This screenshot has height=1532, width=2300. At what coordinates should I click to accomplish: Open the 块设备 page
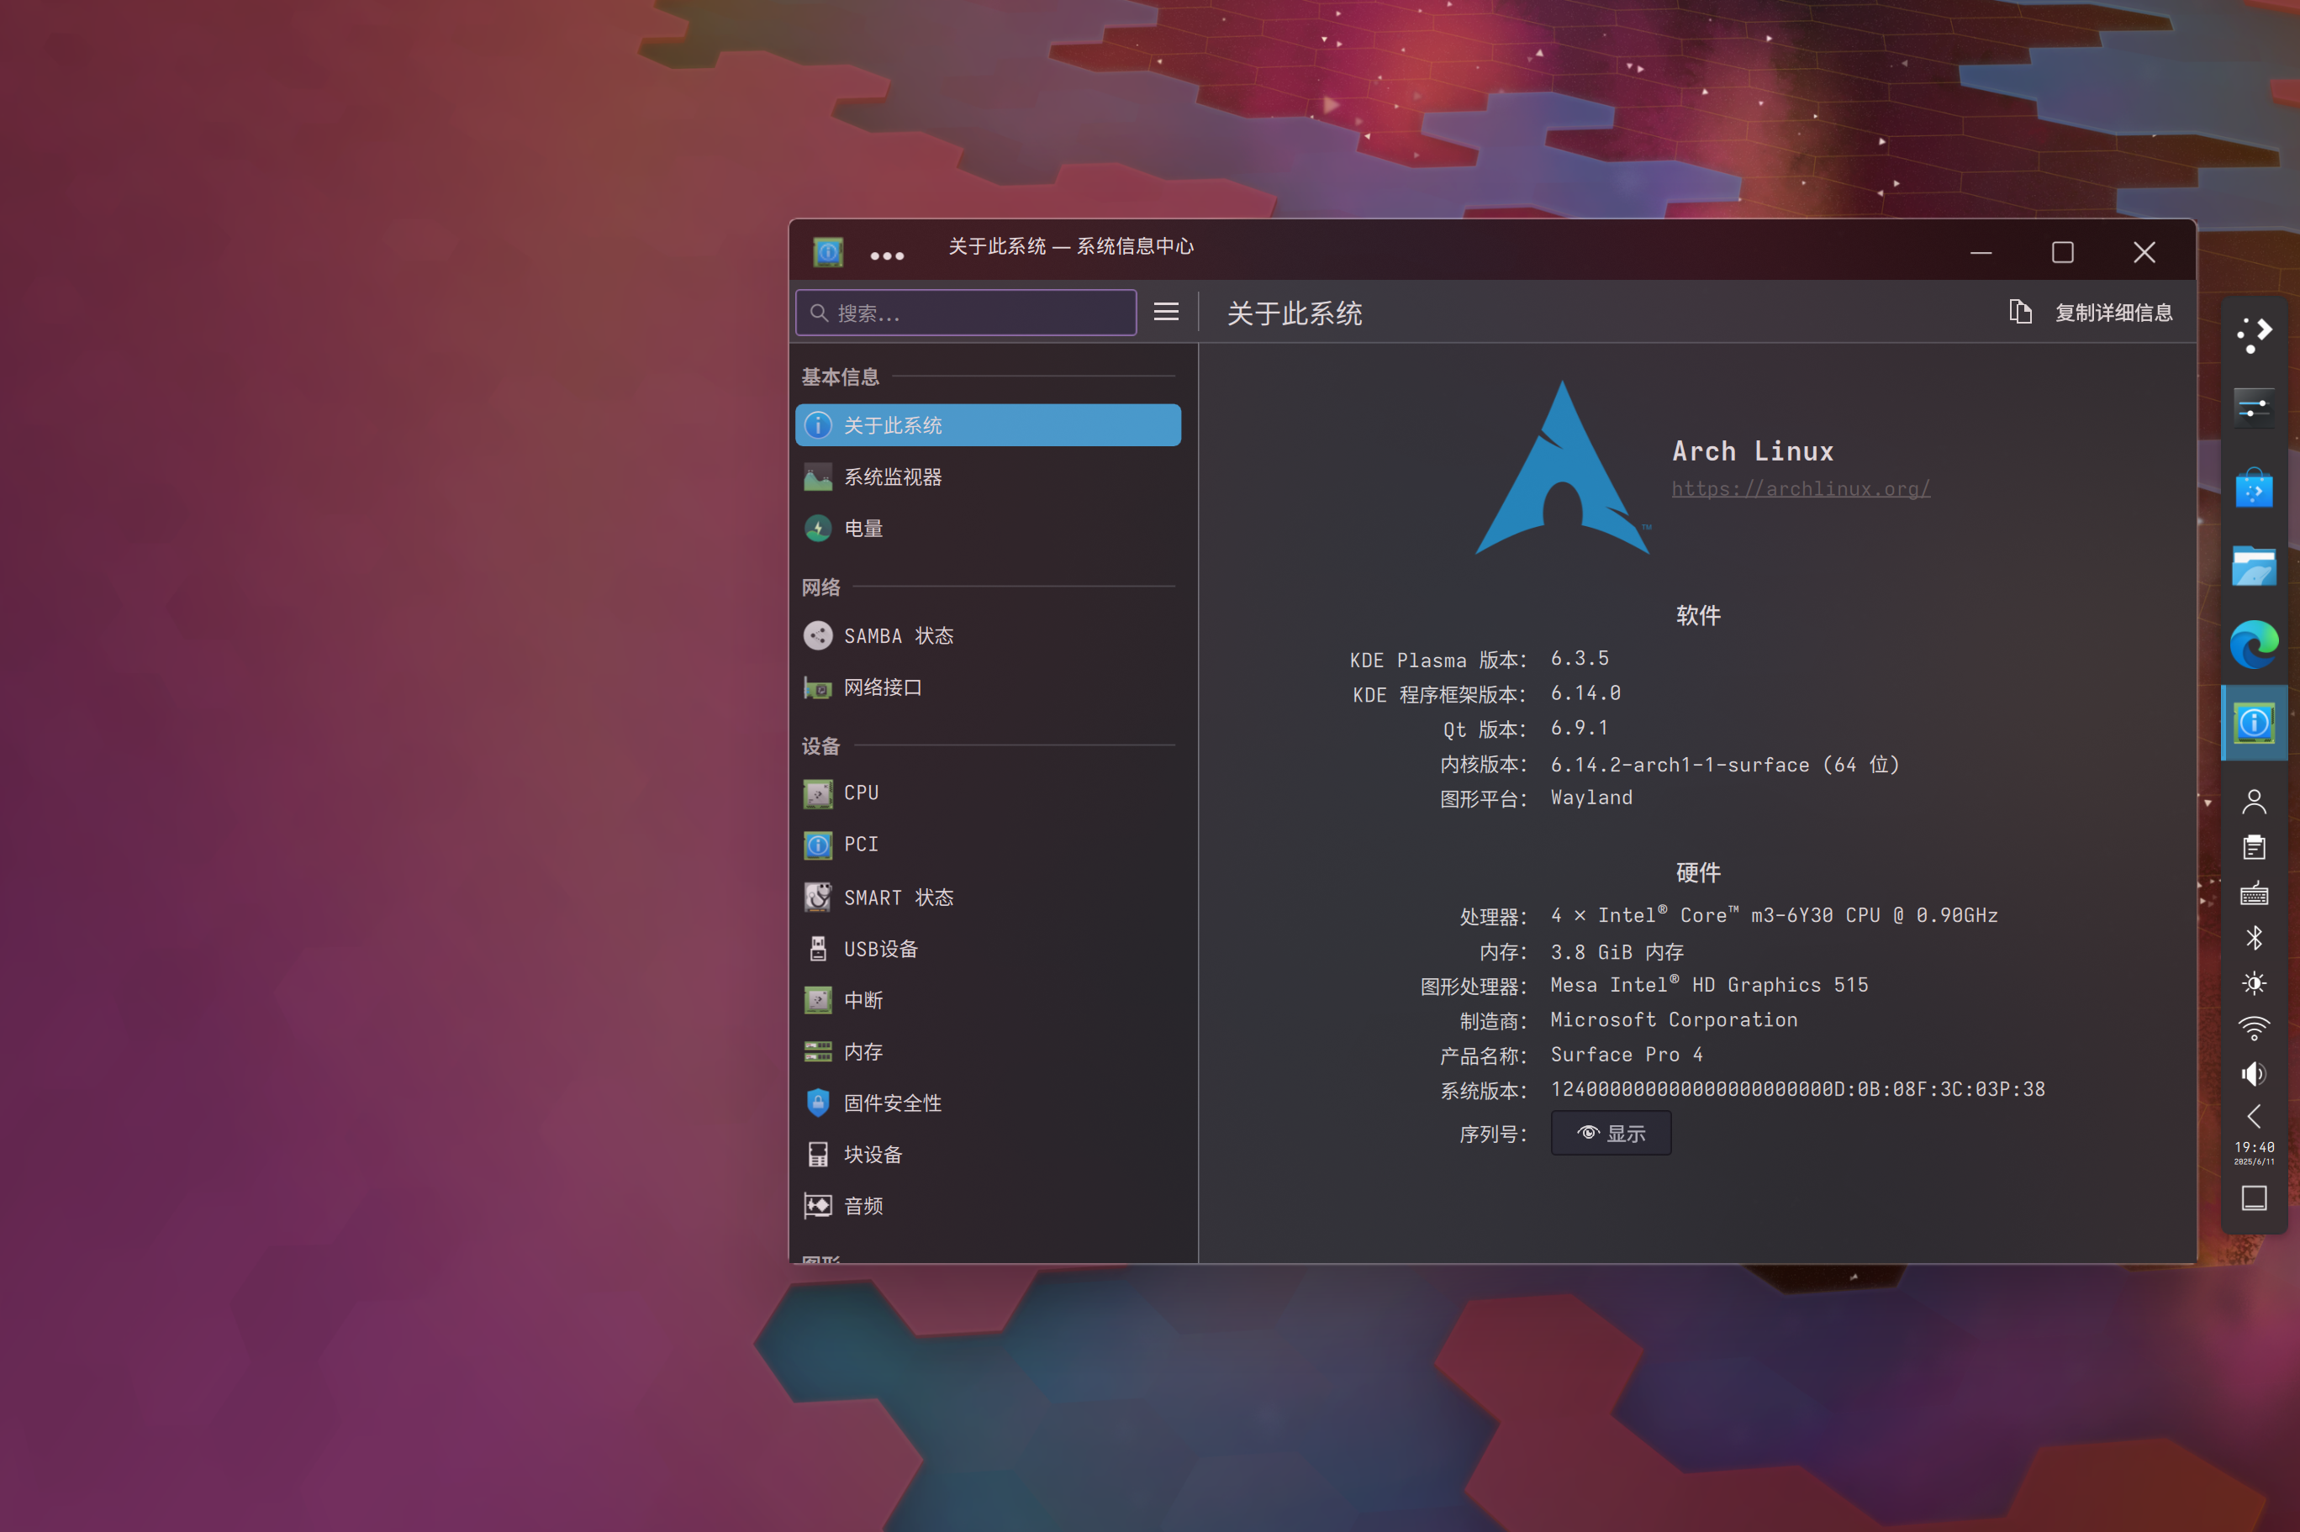click(987, 1155)
